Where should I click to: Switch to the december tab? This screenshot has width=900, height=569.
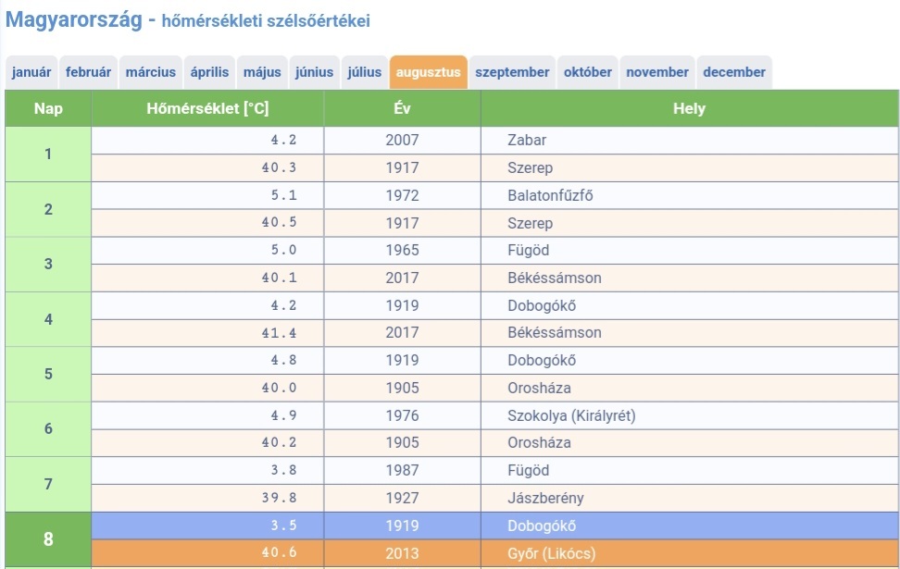[734, 71]
